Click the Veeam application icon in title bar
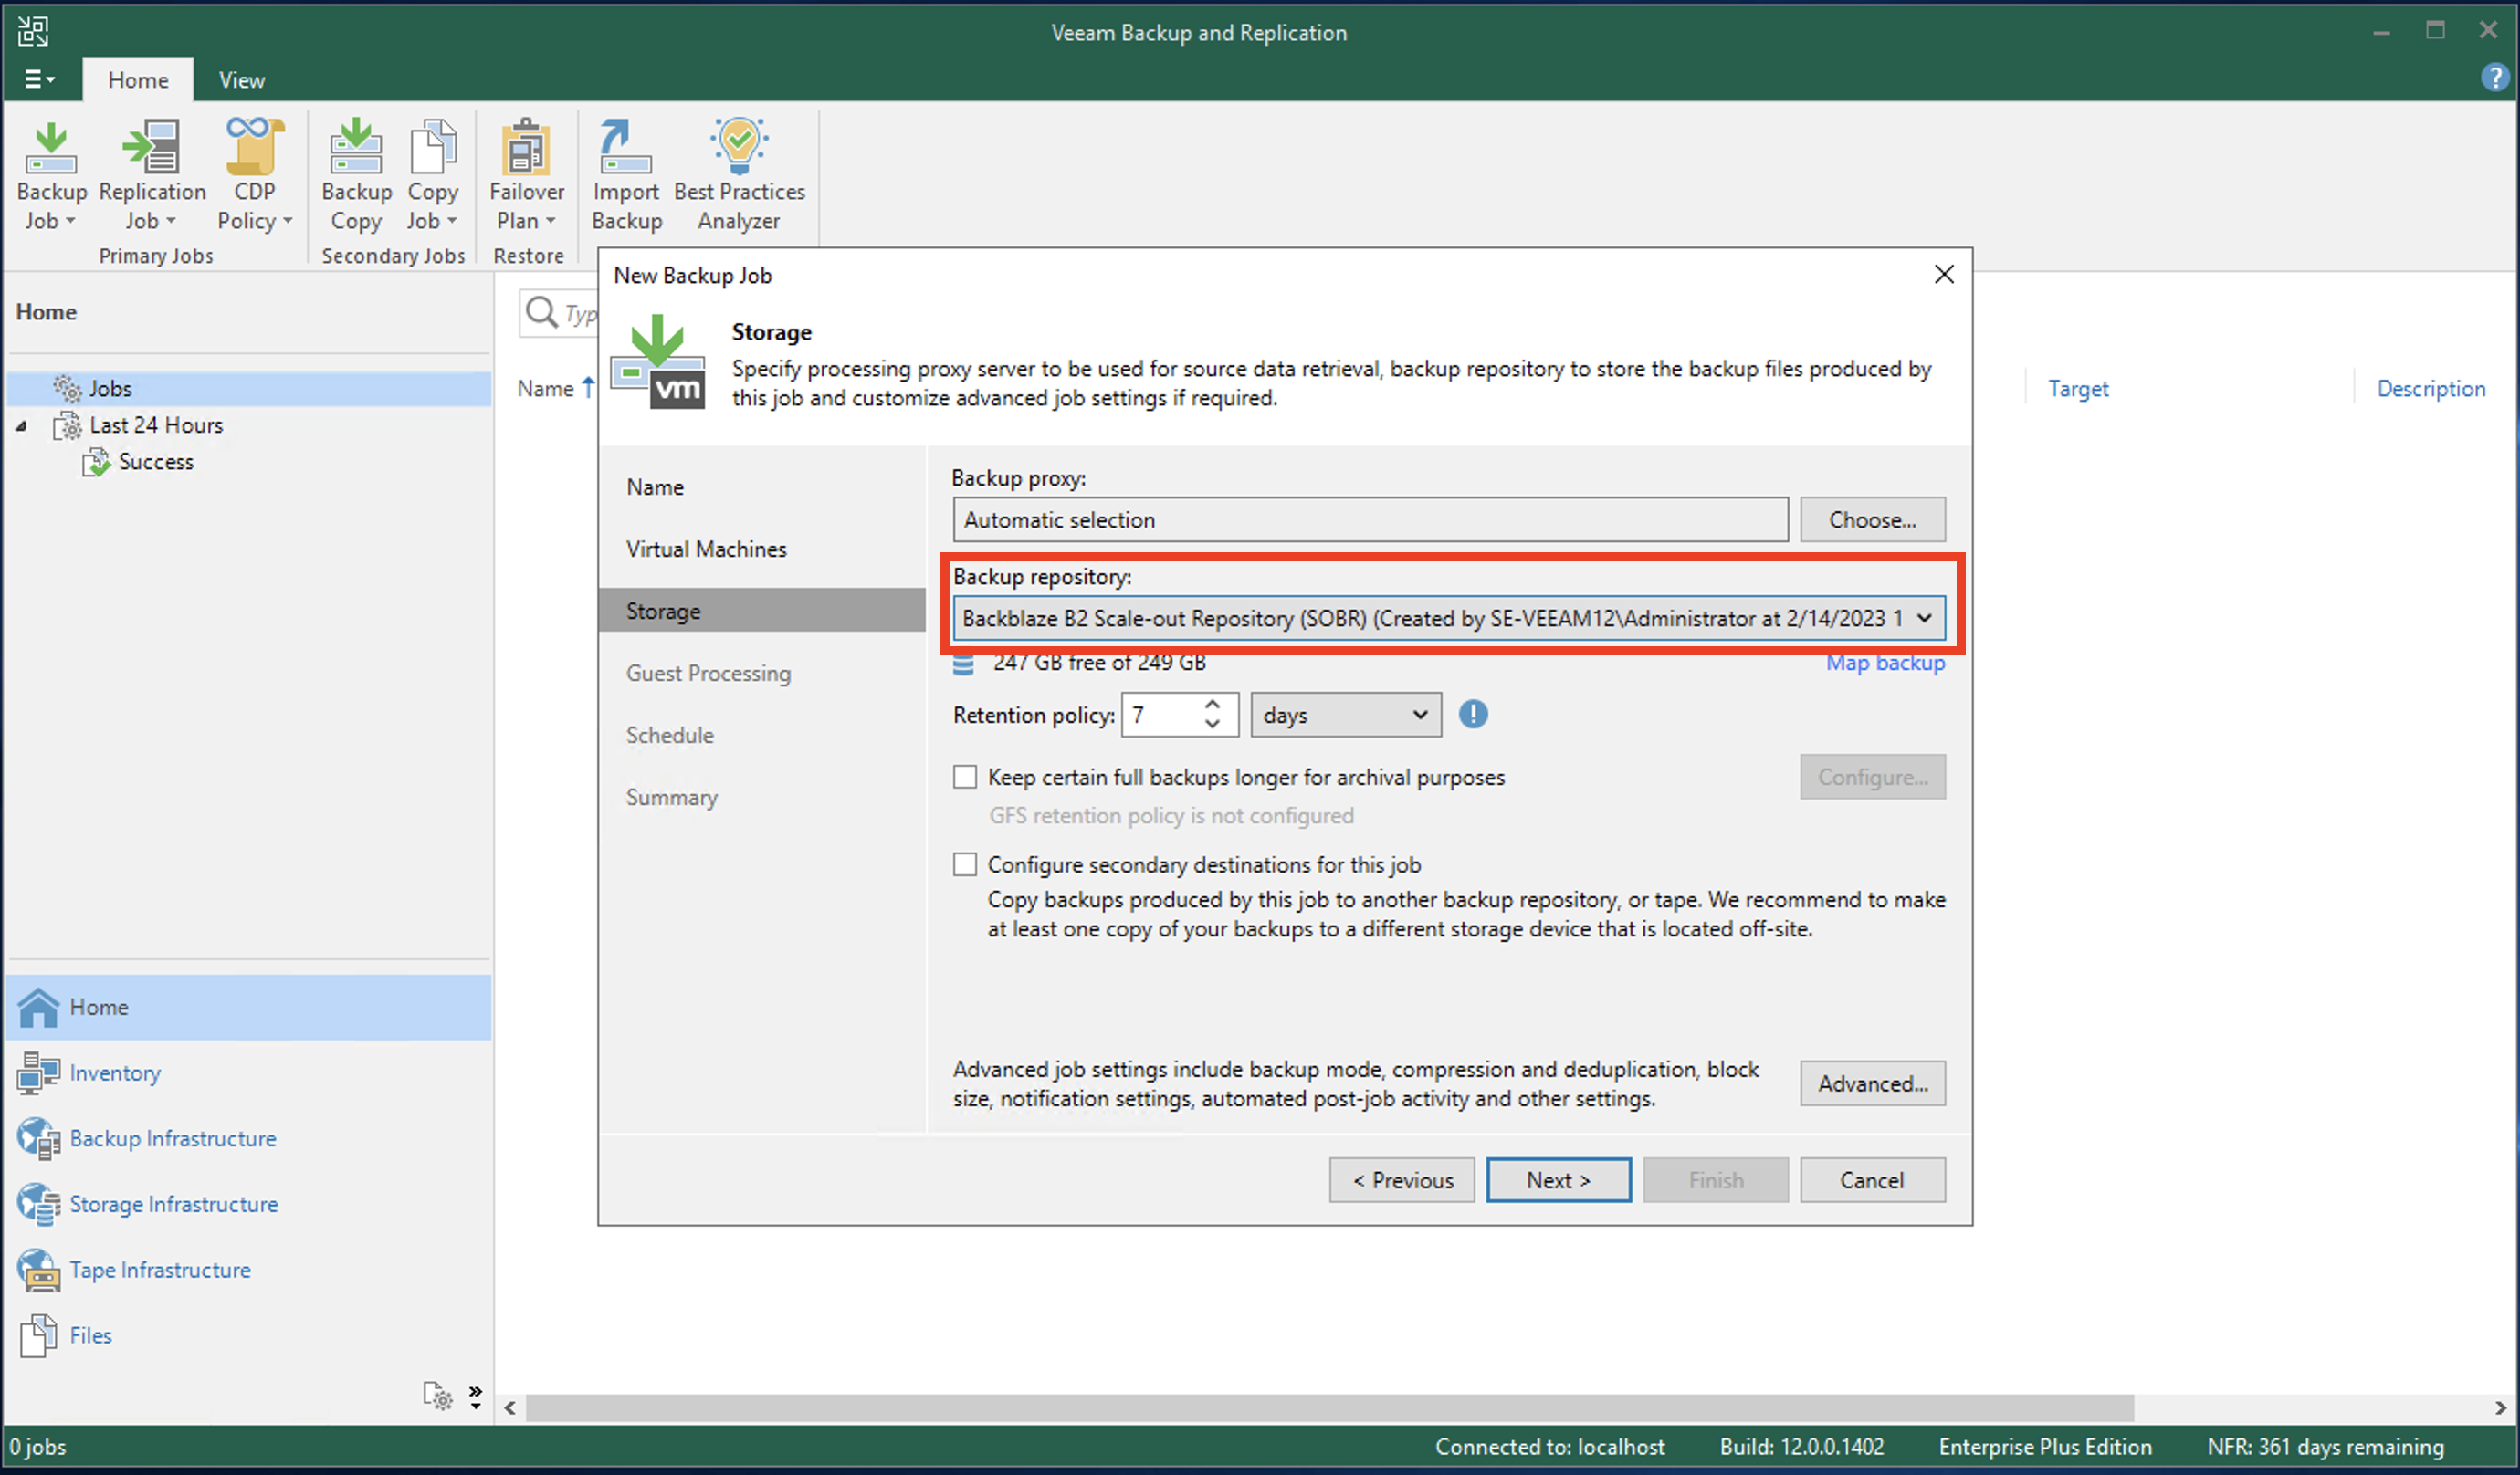2520x1475 pixels. 32,31
